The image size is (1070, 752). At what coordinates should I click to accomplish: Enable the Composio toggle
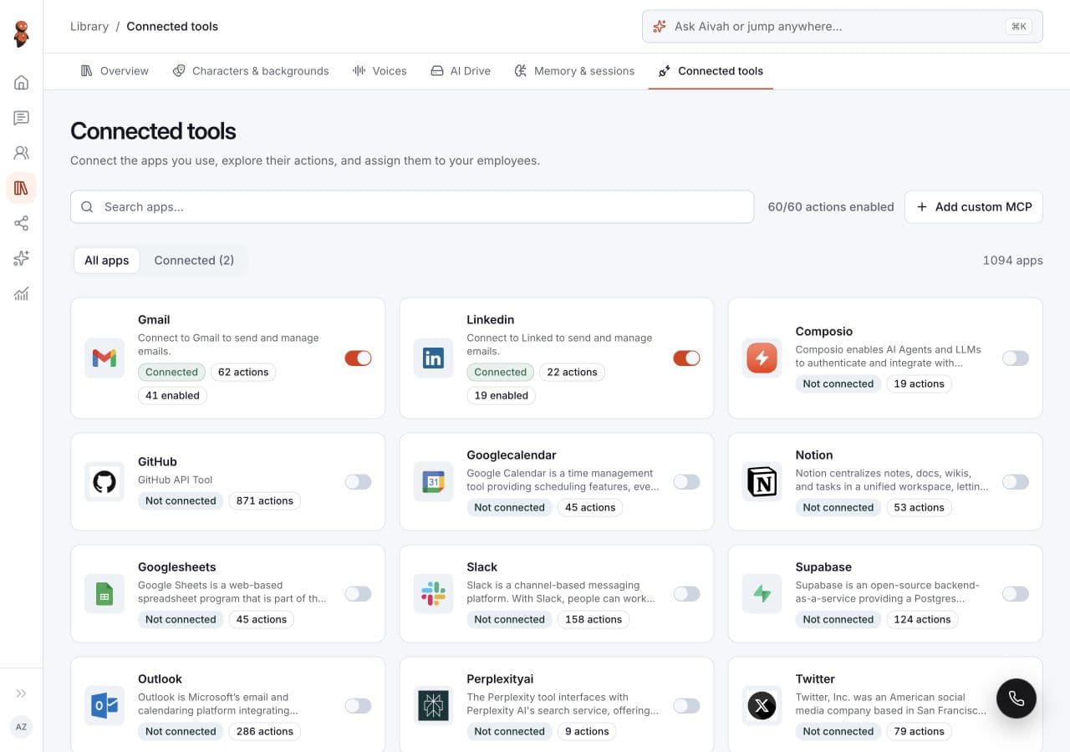pyautogui.click(x=1016, y=358)
